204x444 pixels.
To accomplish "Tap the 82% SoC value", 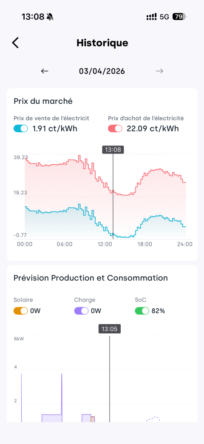I will point(158,310).
